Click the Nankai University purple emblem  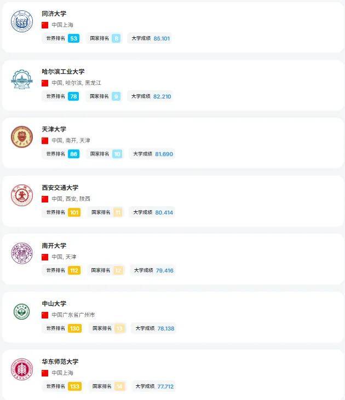22,253
